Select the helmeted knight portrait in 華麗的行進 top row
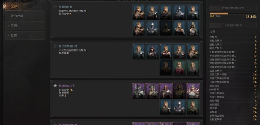This screenshot has height=125, width=260. click(x=180, y=12)
